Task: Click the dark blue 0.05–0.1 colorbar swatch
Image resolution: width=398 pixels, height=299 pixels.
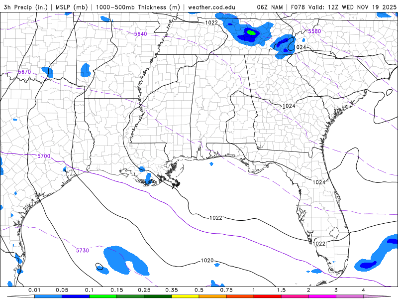Action: 76,297
